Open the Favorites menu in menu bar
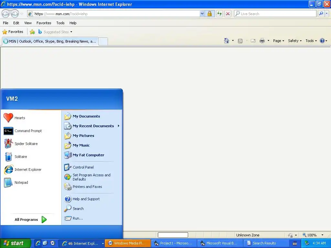Viewport: 331px width, 248px height. click(x=44, y=23)
